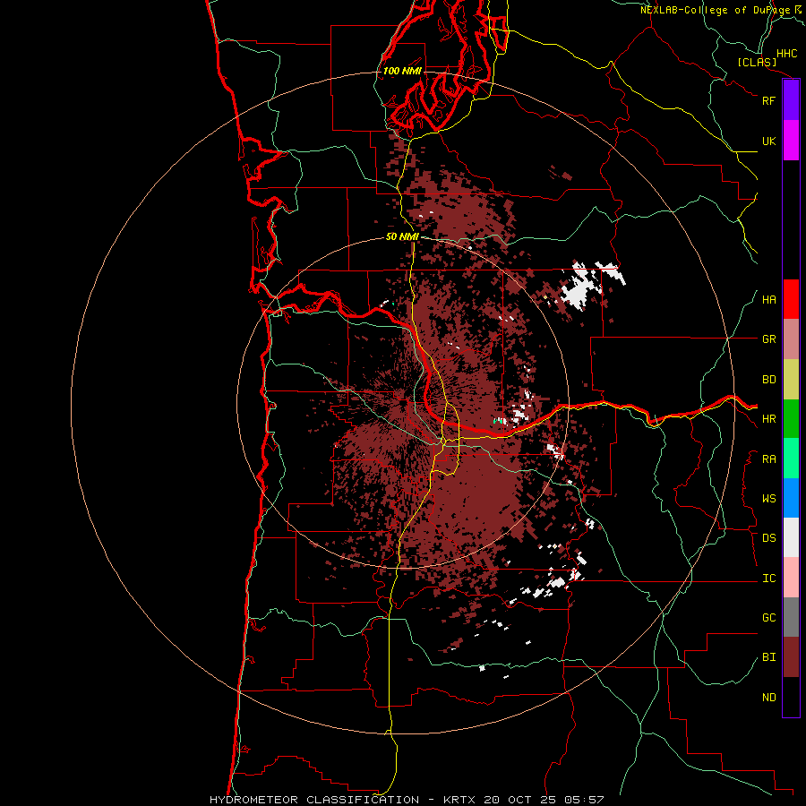Click the DS legend label
This screenshot has width=806, height=806.
point(769,538)
